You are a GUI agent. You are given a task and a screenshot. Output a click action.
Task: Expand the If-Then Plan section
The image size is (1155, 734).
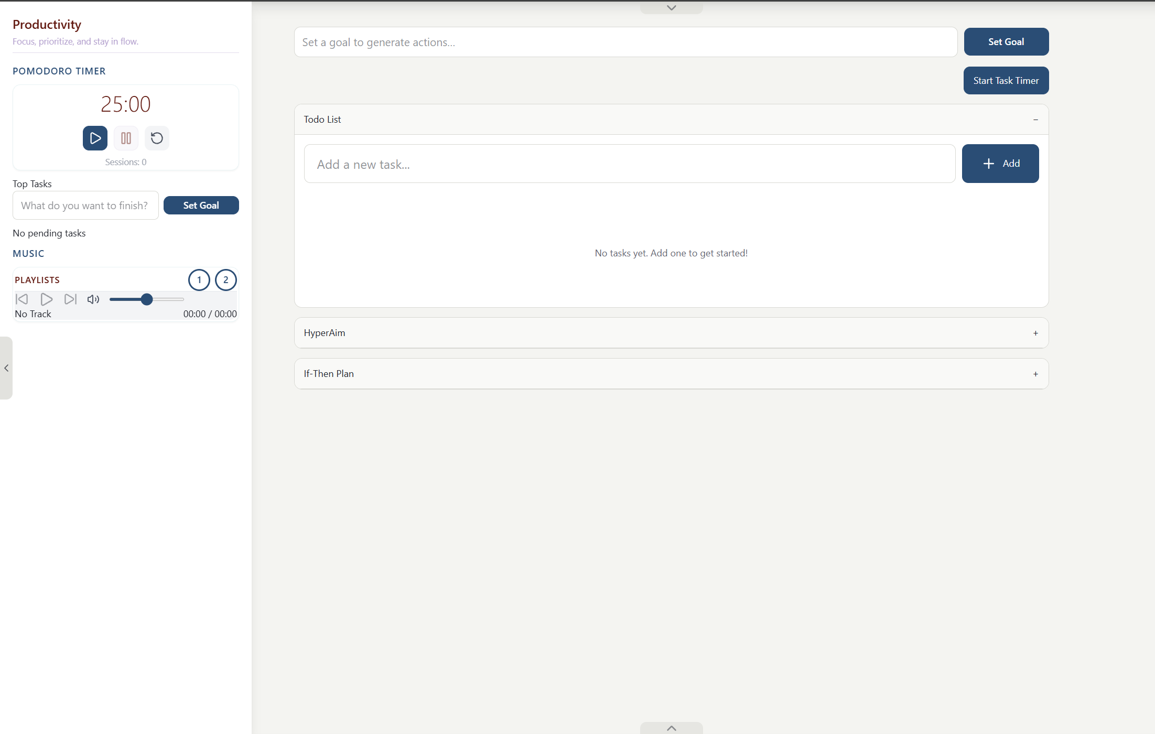[x=1035, y=374]
